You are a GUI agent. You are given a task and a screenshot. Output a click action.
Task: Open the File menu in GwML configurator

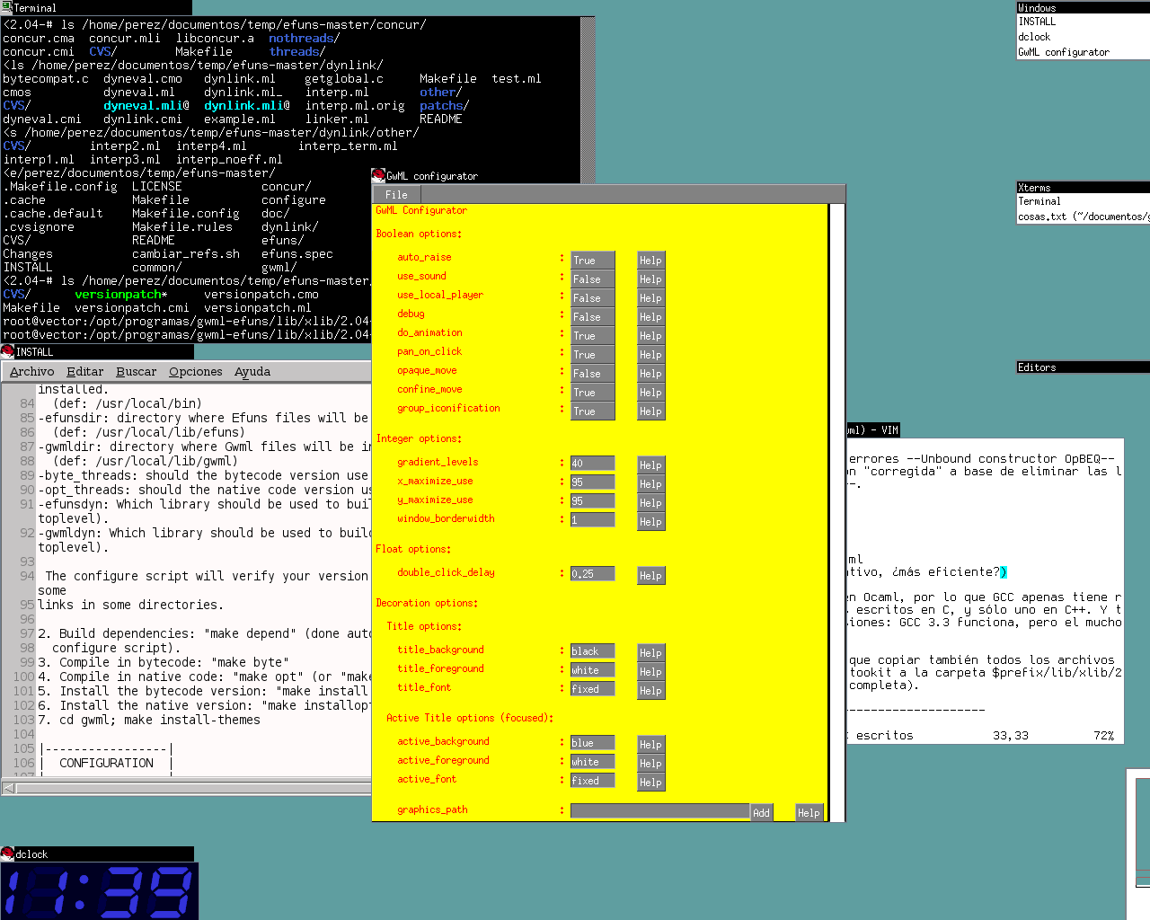point(396,195)
